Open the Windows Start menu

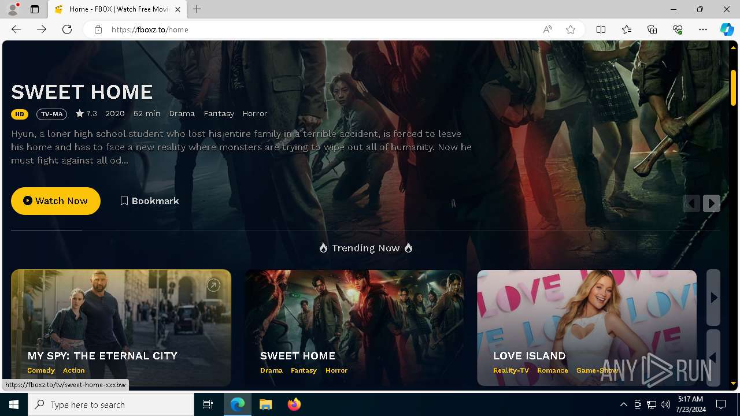14,404
